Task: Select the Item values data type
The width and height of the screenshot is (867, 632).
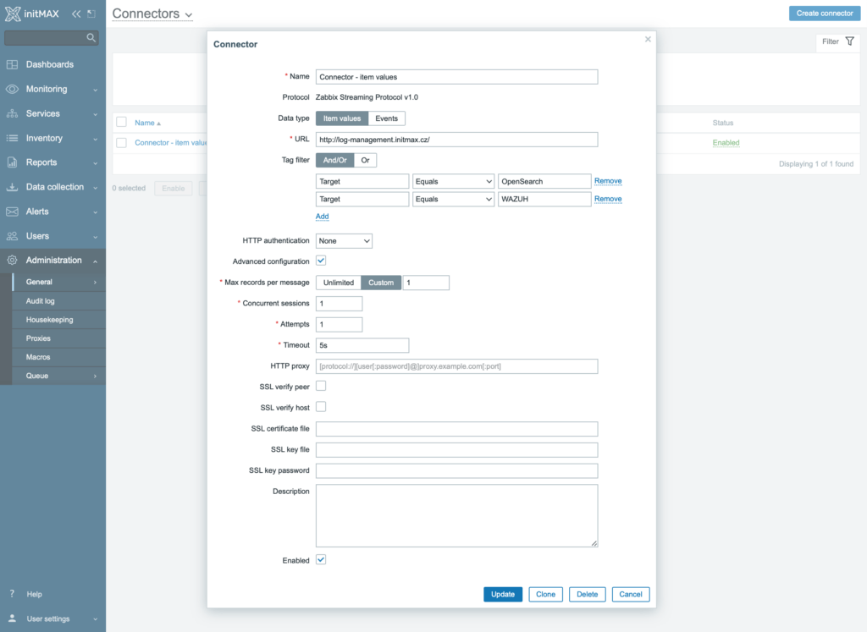Action: click(342, 118)
